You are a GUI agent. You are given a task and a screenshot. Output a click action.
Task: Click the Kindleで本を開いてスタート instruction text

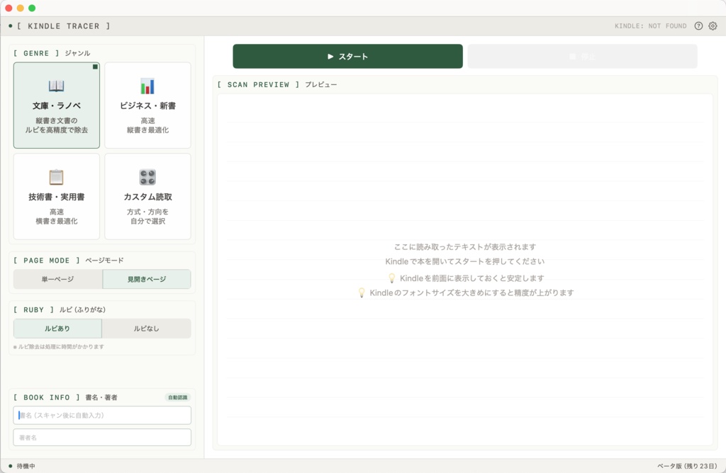tap(465, 261)
